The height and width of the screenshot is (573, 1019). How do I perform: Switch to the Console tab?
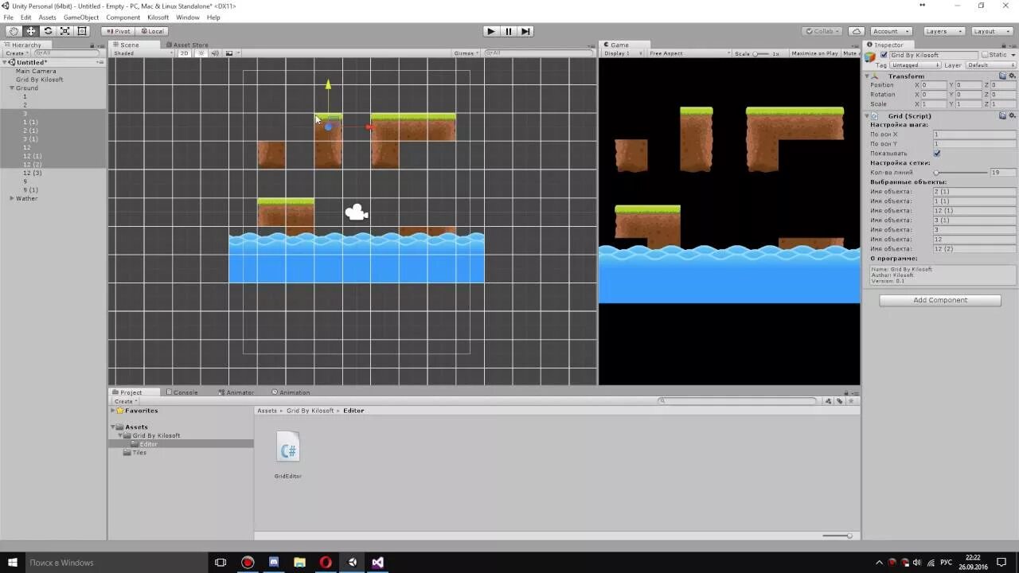click(183, 392)
